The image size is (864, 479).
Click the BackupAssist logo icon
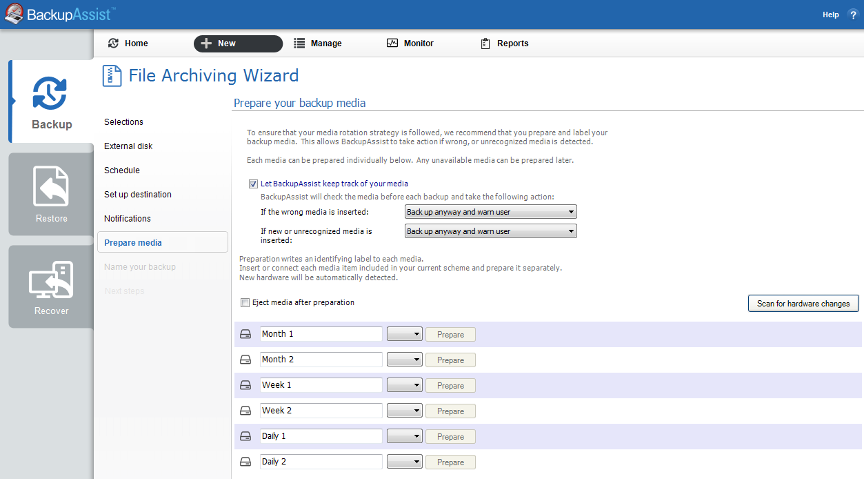click(14, 14)
